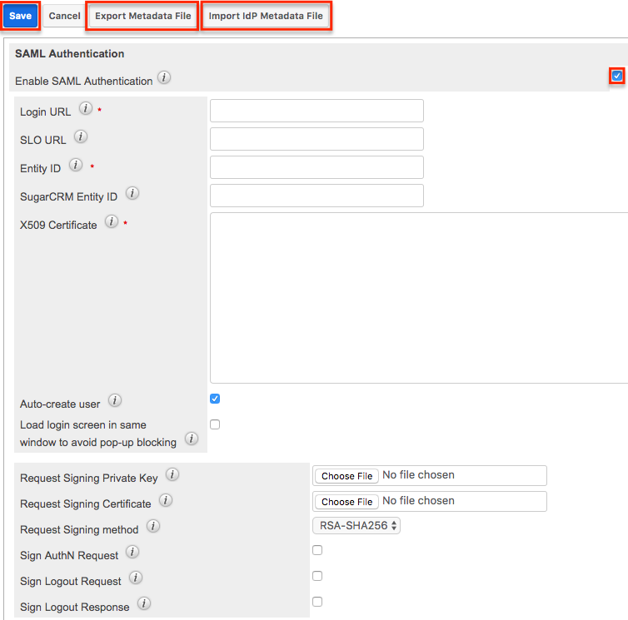Open info icon for Sign AuthN Request
Viewport: 628px width, 620px height.
pyautogui.click(x=132, y=552)
